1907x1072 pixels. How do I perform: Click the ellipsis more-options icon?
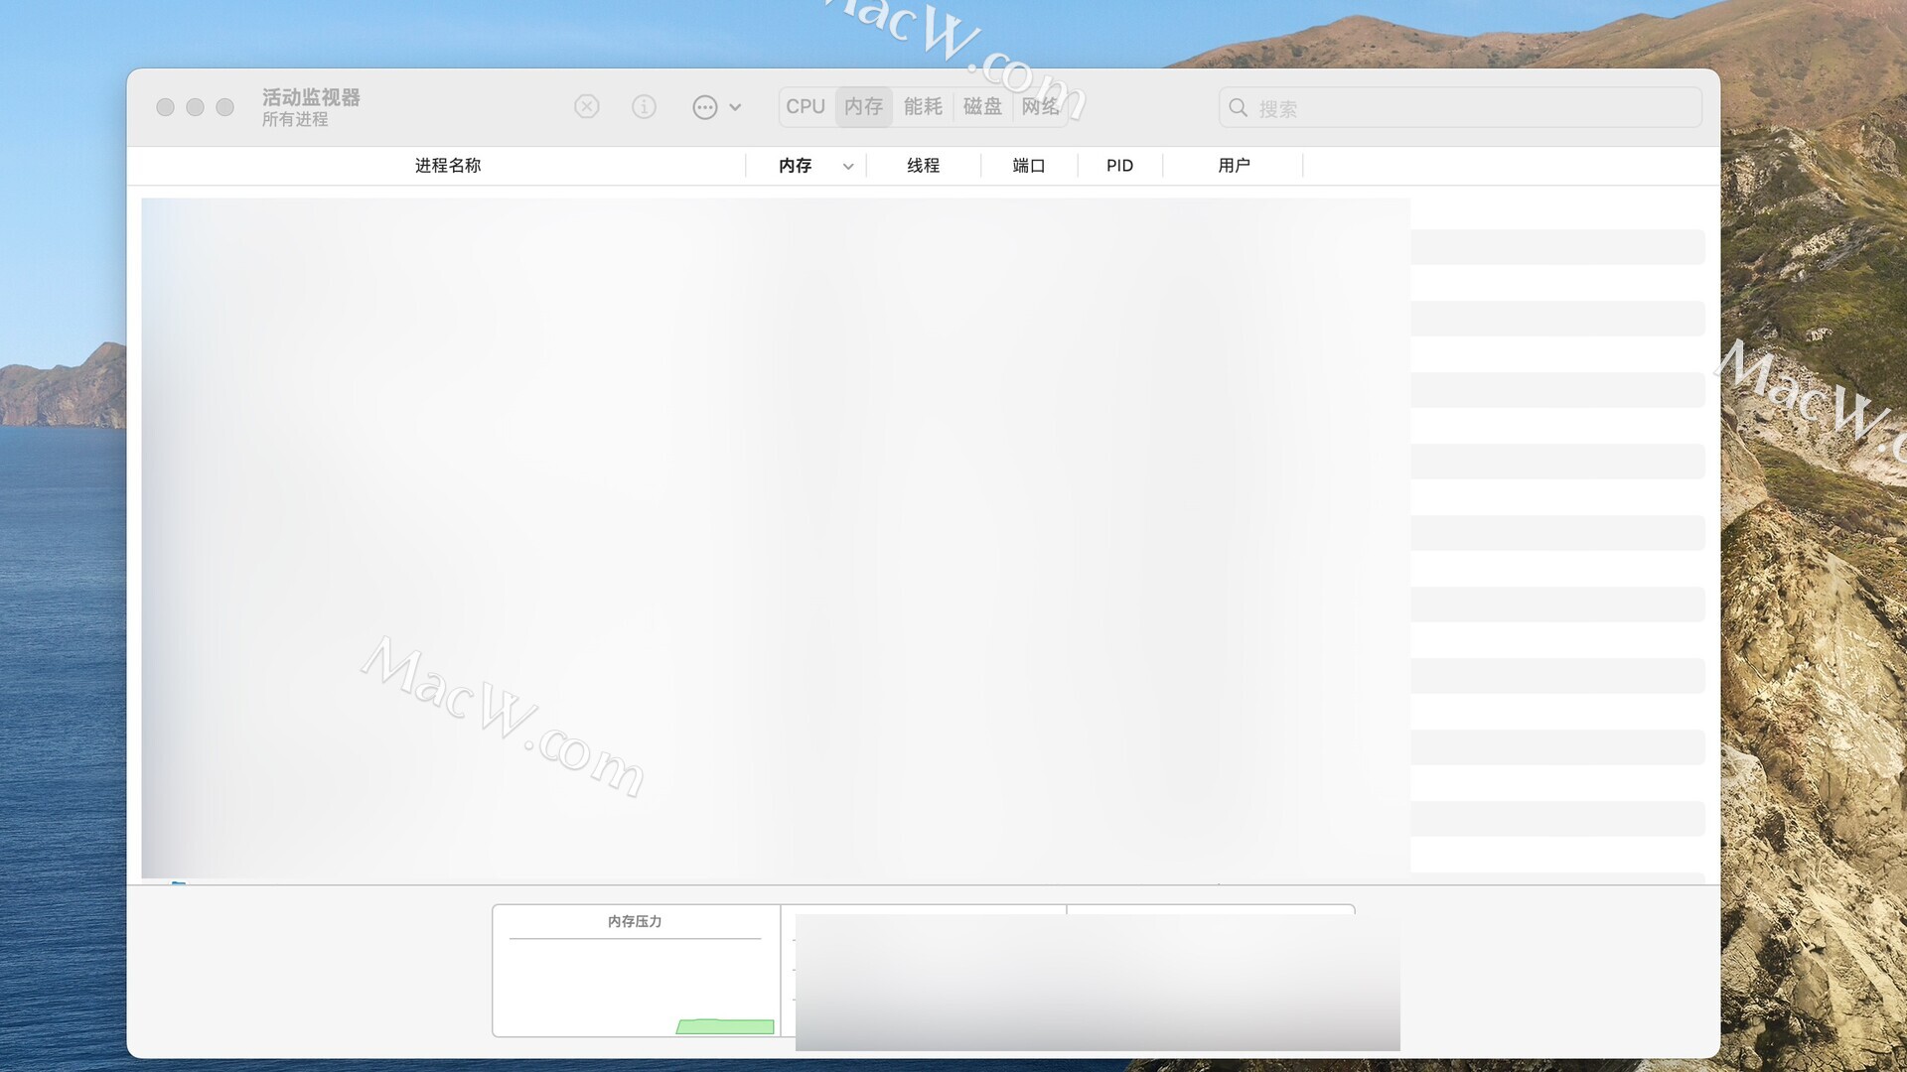[704, 107]
